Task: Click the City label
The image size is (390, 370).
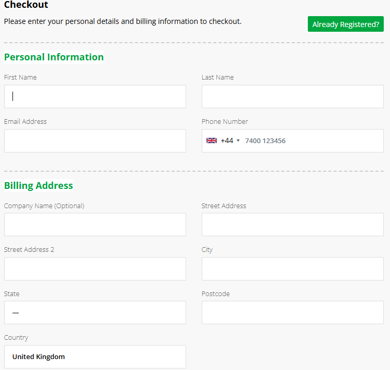Action: [207, 250]
